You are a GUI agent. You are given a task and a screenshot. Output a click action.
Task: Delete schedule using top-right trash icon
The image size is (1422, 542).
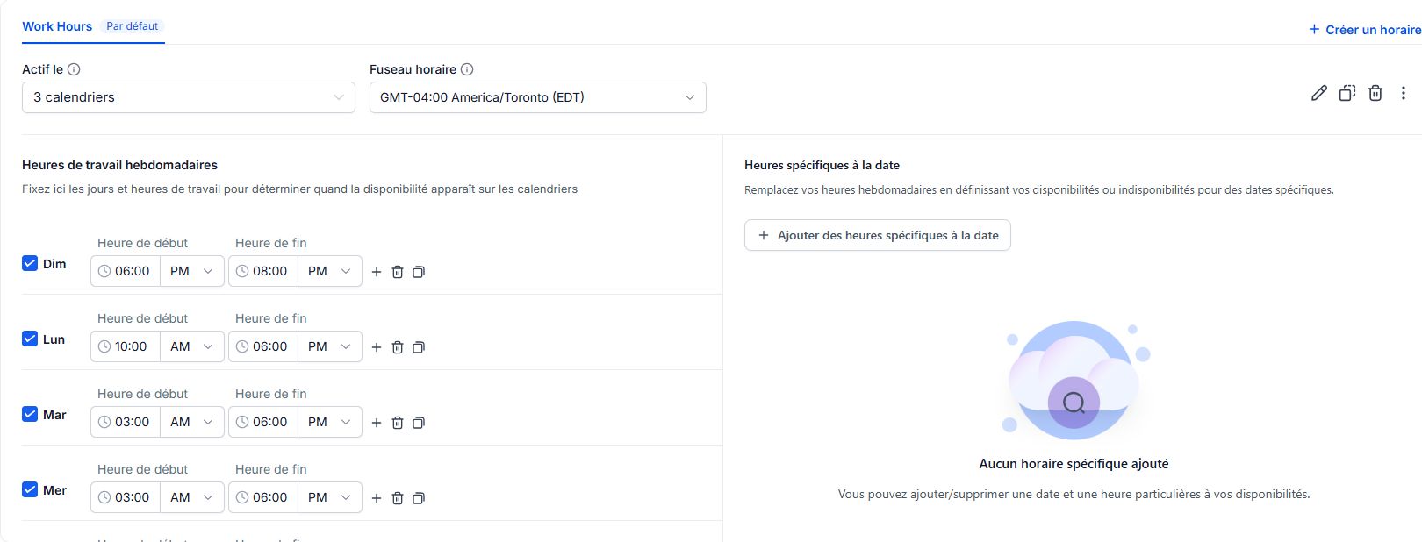[x=1375, y=93]
